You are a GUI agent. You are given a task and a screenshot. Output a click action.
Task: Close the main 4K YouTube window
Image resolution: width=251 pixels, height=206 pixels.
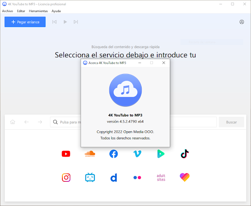[245, 4]
